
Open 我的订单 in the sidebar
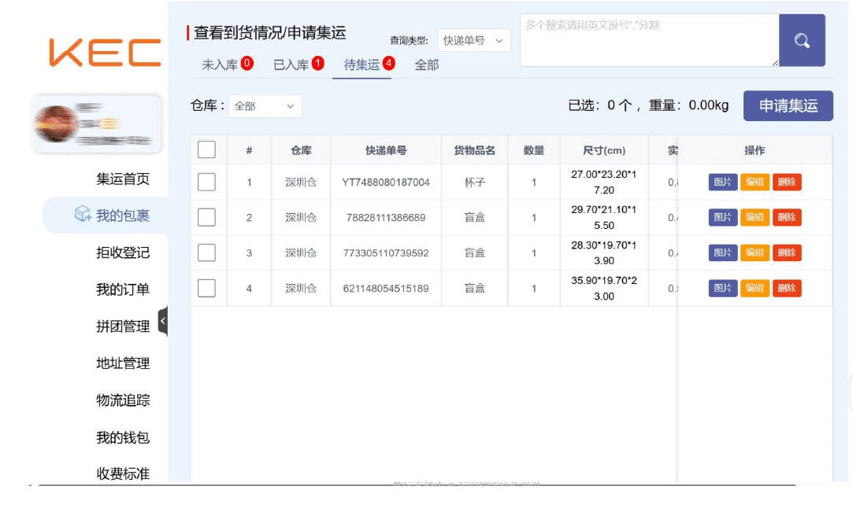coord(123,289)
